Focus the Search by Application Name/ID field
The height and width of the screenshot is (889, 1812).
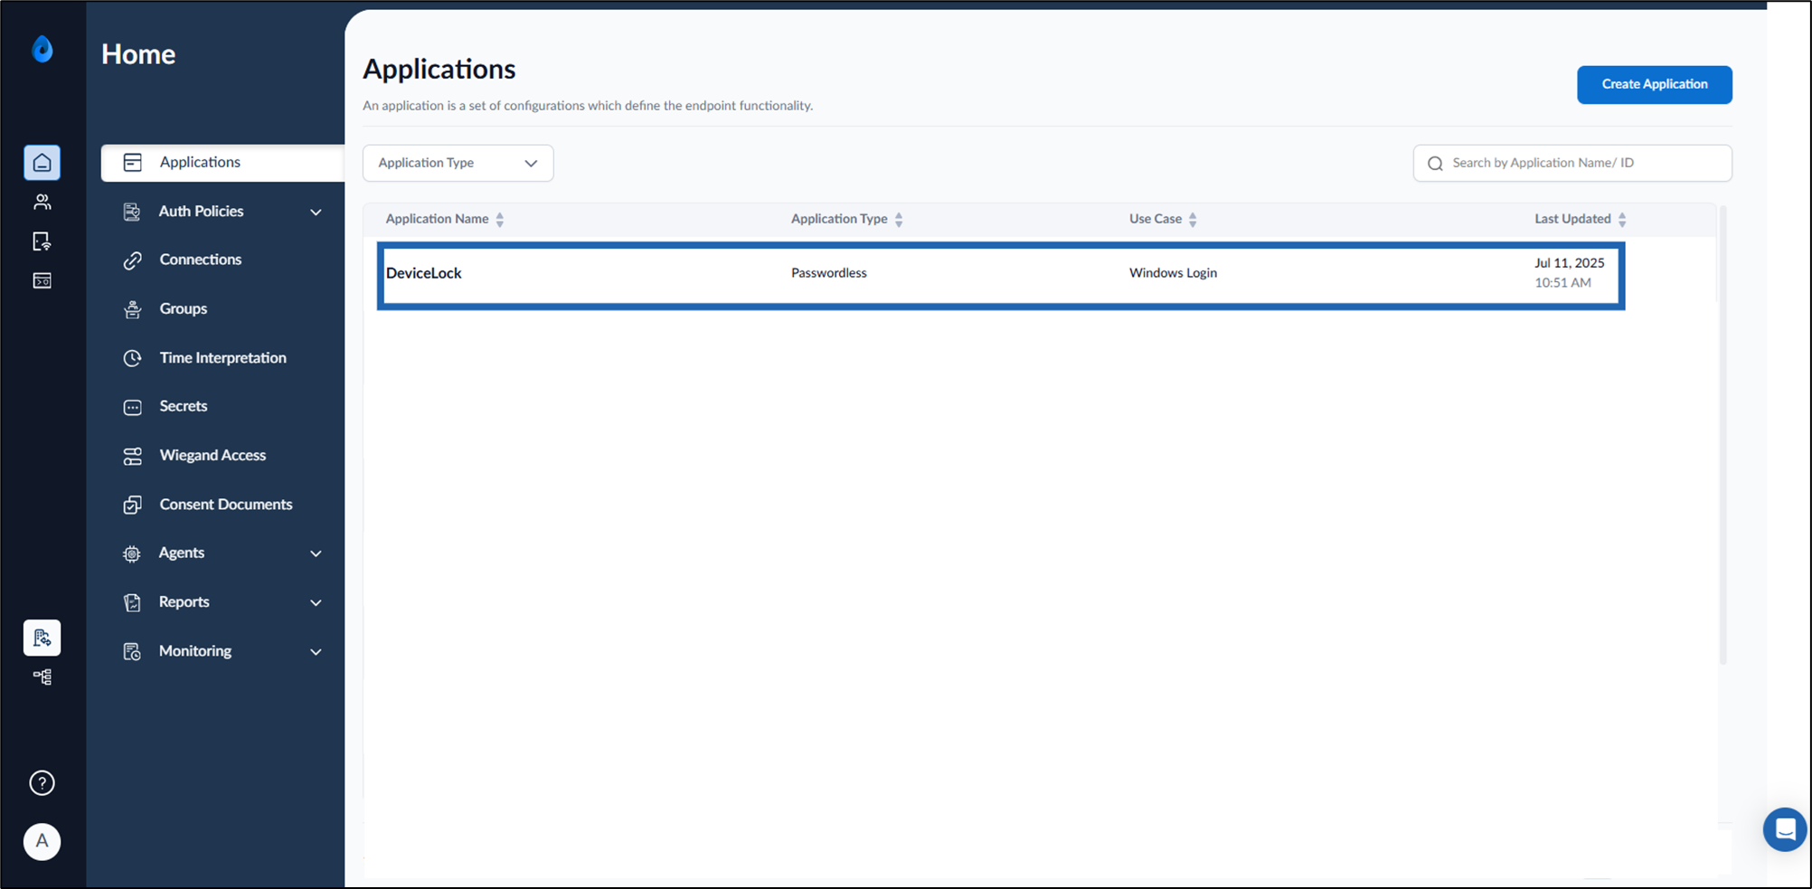tap(1572, 163)
